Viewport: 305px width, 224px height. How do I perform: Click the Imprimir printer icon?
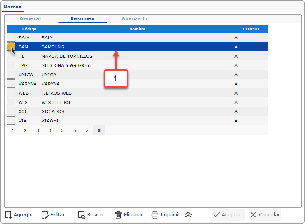point(155,215)
